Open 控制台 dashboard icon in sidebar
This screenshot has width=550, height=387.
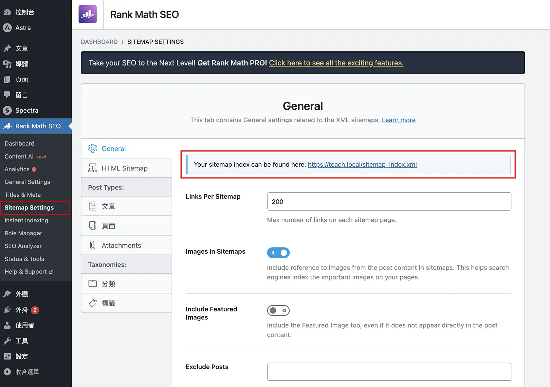(x=7, y=12)
